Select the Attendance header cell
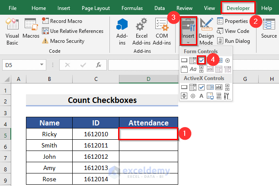This screenshot has height=186, width=279. tap(148, 123)
